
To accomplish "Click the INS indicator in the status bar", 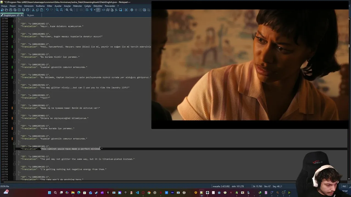I will point(344,186).
